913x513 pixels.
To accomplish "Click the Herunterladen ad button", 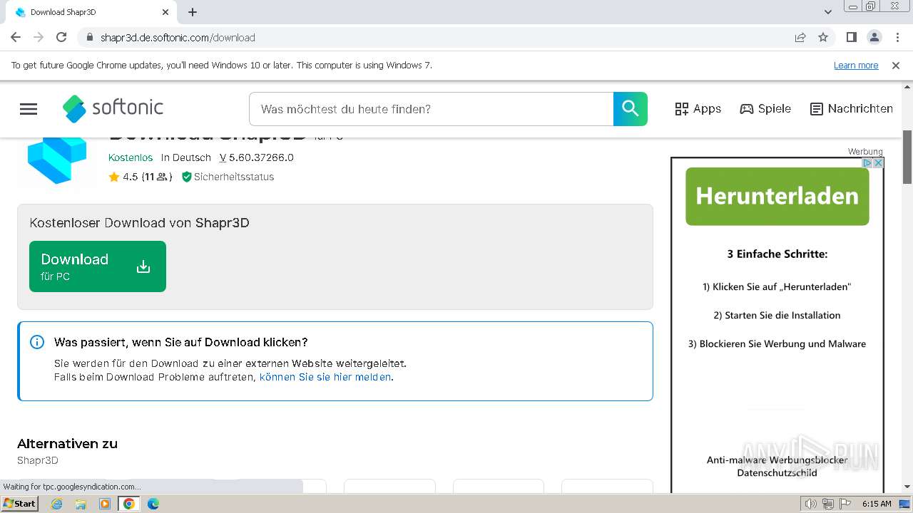I will (777, 196).
